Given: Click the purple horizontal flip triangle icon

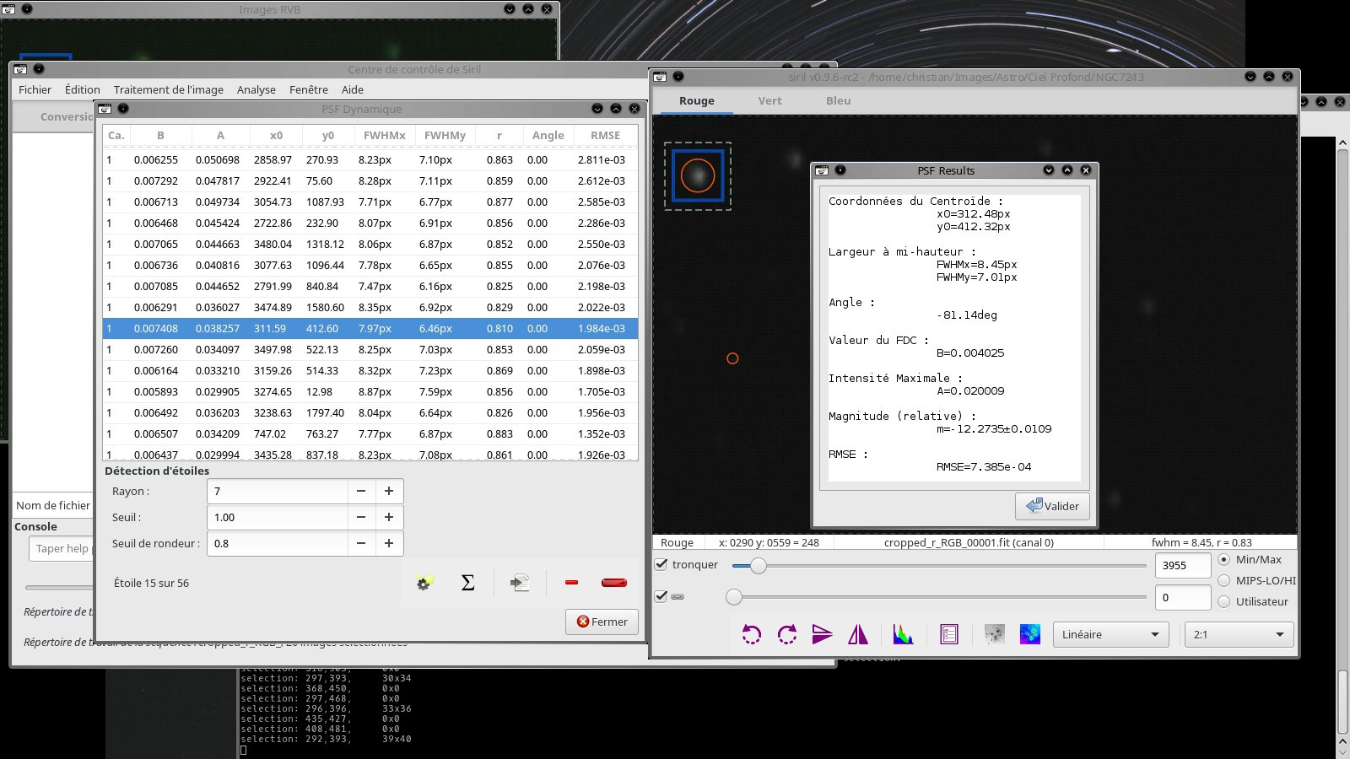Looking at the screenshot, I should pos(822,634).
